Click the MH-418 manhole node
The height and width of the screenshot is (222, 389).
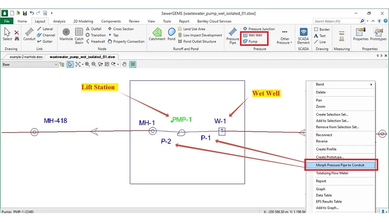pyautogui.click(x=34, y=132)
